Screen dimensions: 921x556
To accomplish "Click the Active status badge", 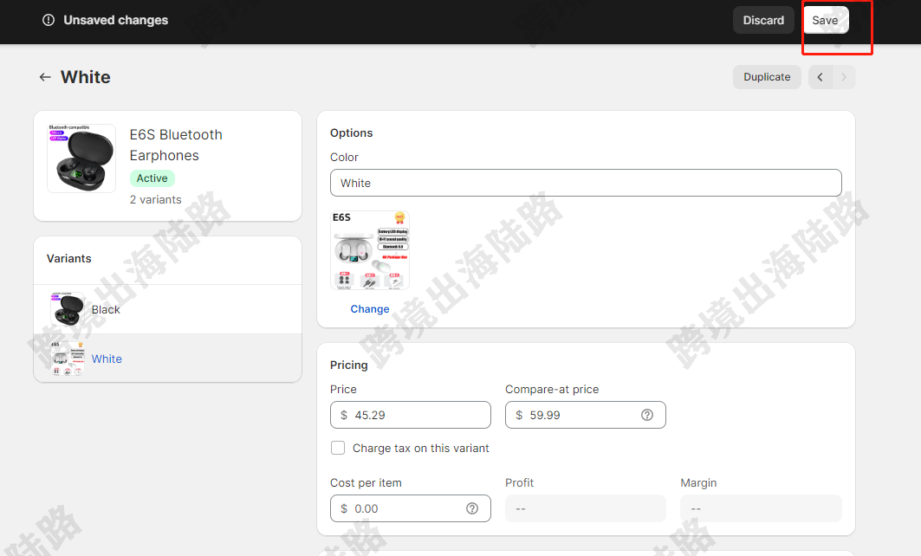I will (152, 178).
